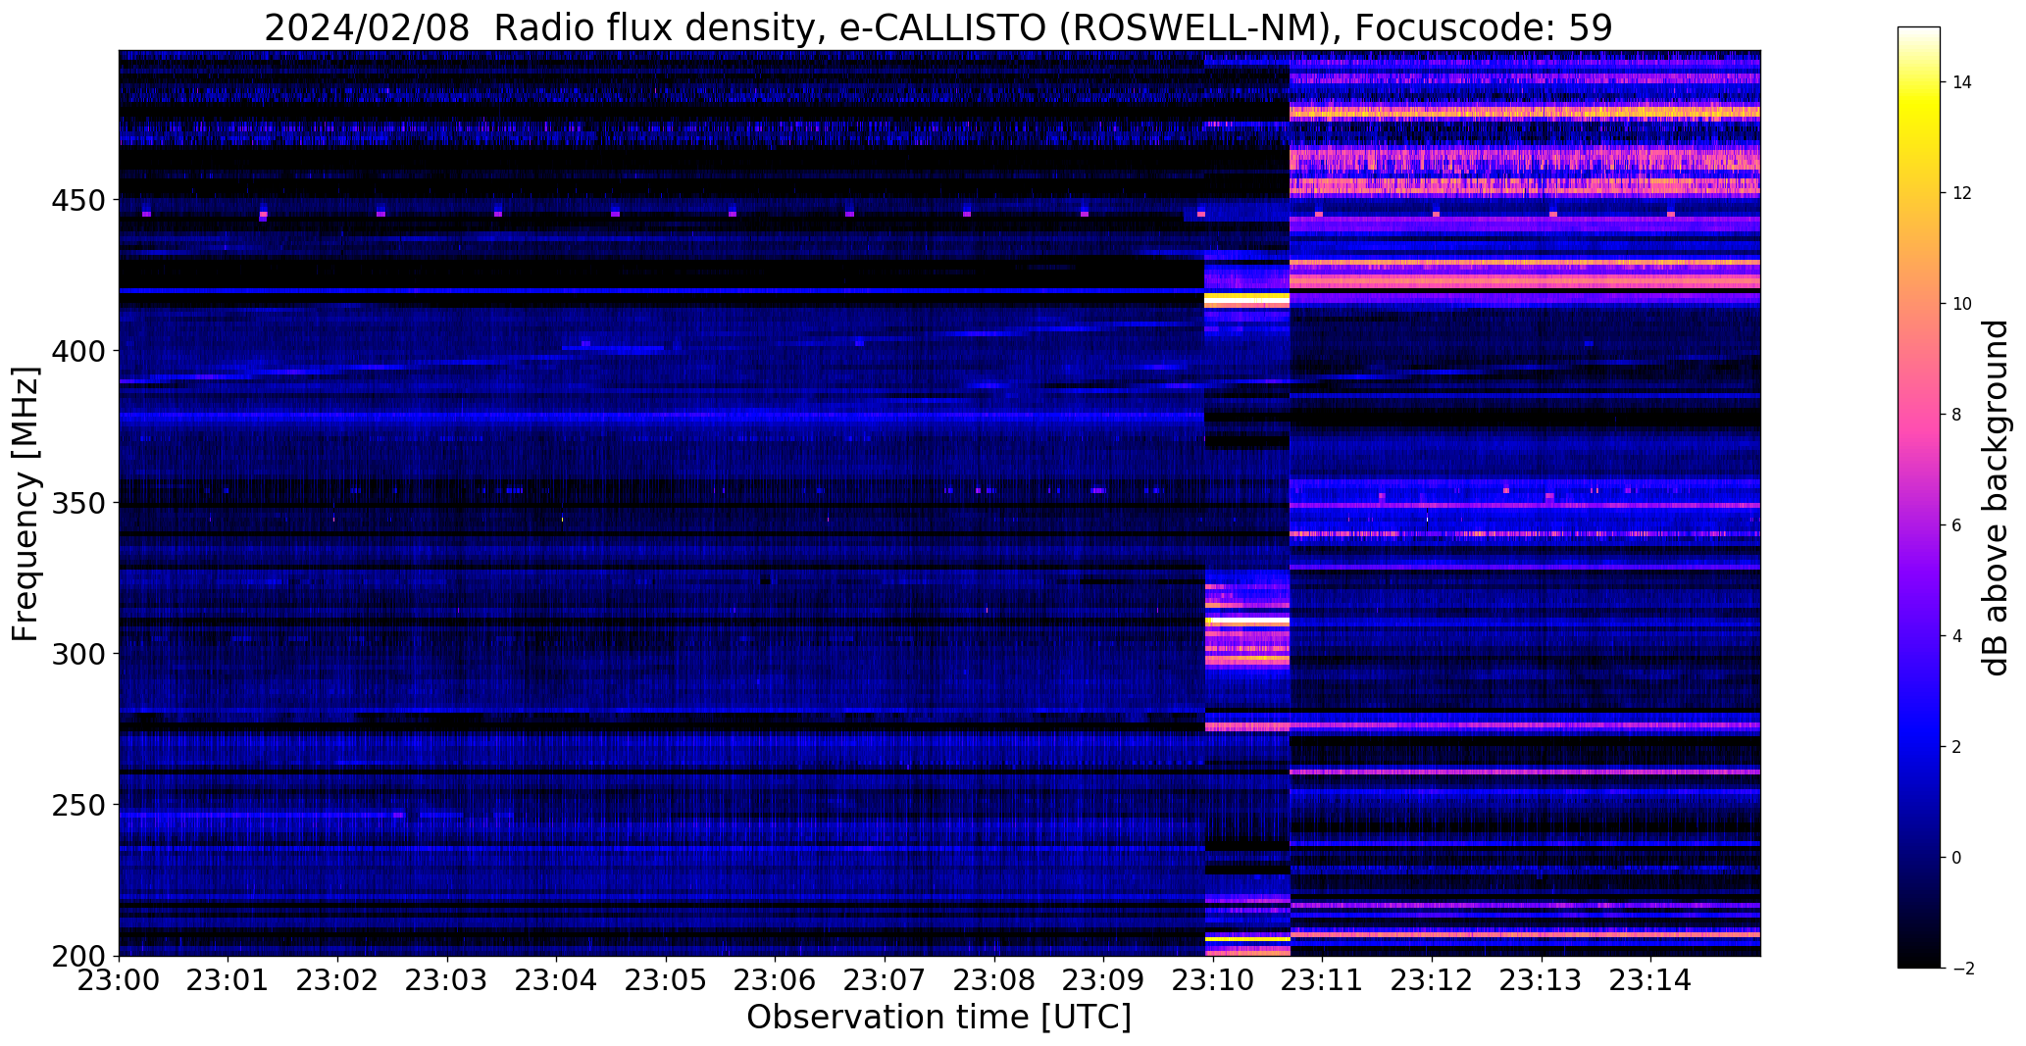The height and width of the screenshot is (1046, 2026).
Task: Click the colorbar tick label 10
Action: pos(1962,304)
